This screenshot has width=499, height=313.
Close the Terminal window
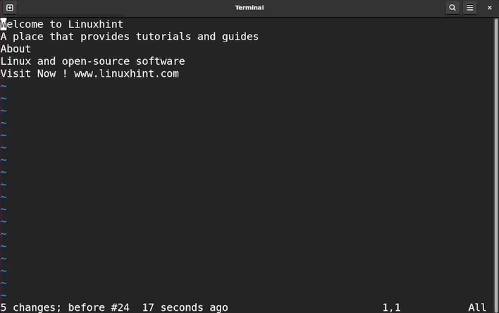tap(490, 8)
